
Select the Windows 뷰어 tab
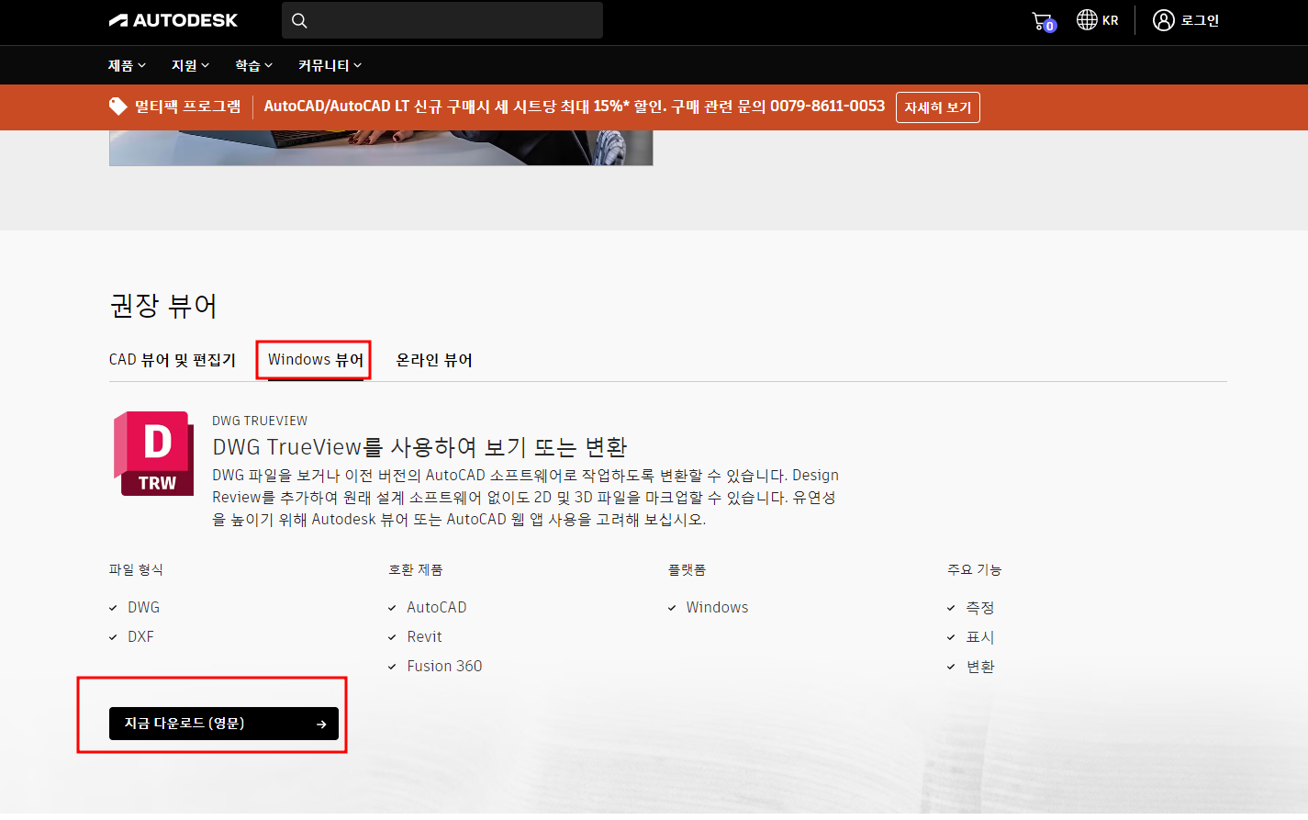pos(316,360)
